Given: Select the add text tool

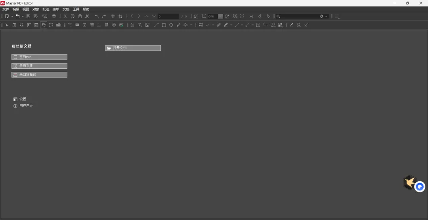Looking at the screenshot, I should pos(140,25).
